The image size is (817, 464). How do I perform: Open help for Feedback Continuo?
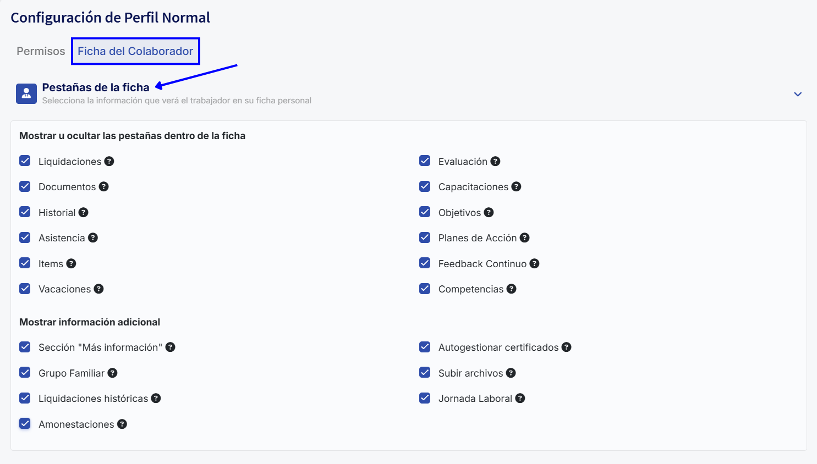coord(534,263)
